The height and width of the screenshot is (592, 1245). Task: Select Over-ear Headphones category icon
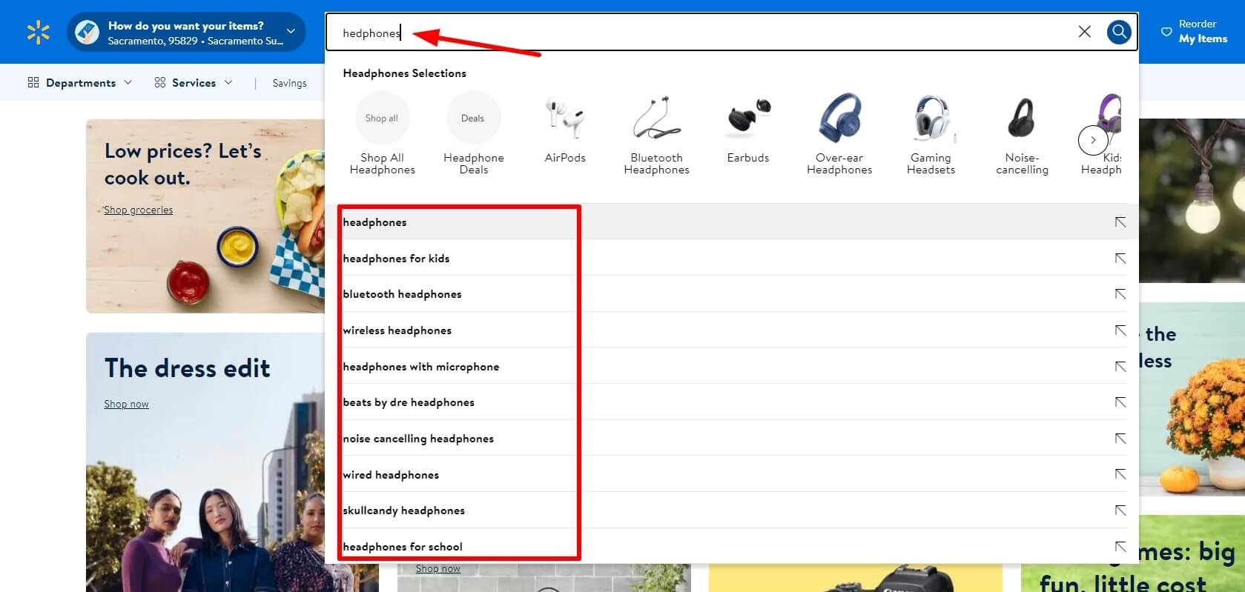(x=839, y=119)
